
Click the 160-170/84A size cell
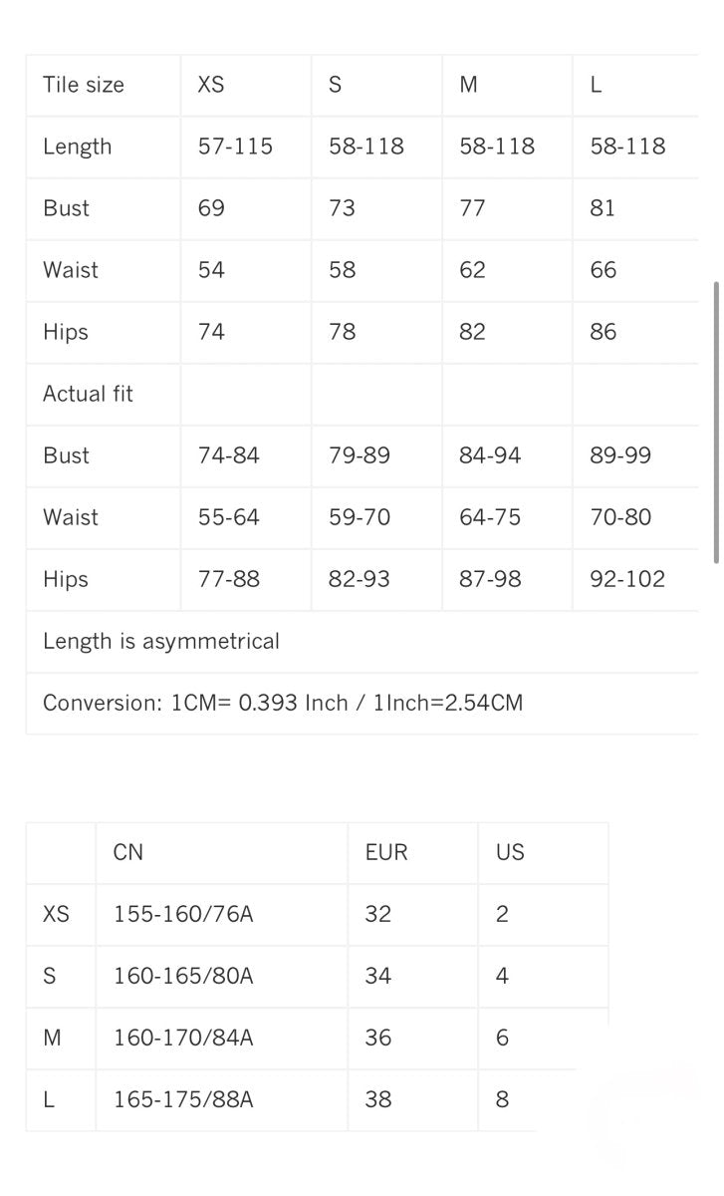click(x=183, y=1038)
